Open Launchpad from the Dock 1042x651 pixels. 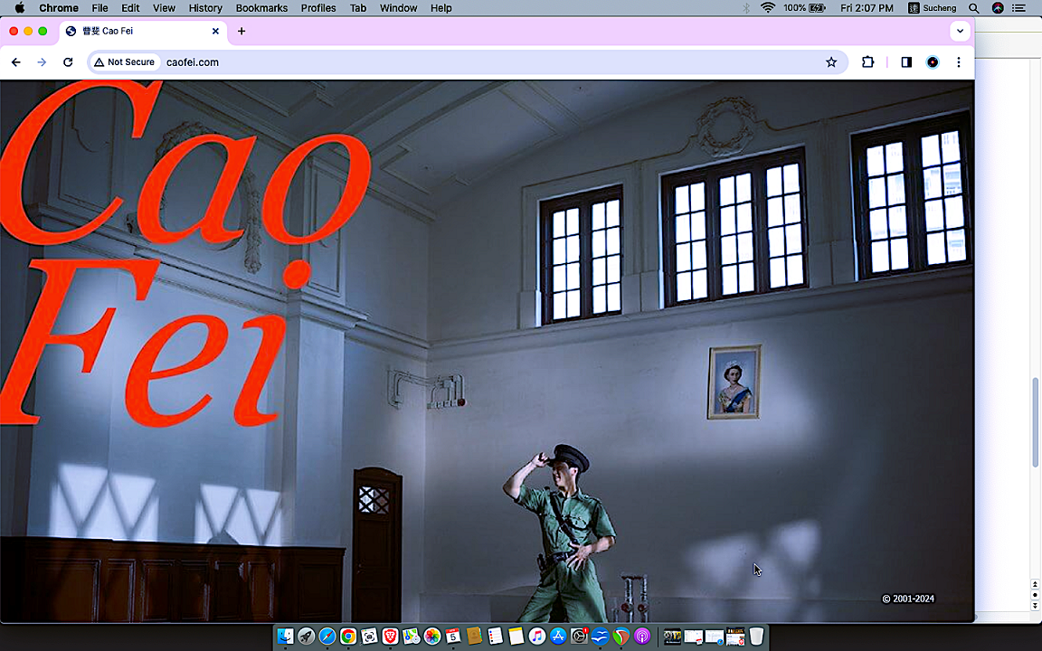pyautogui.click(x=307, y=637)
